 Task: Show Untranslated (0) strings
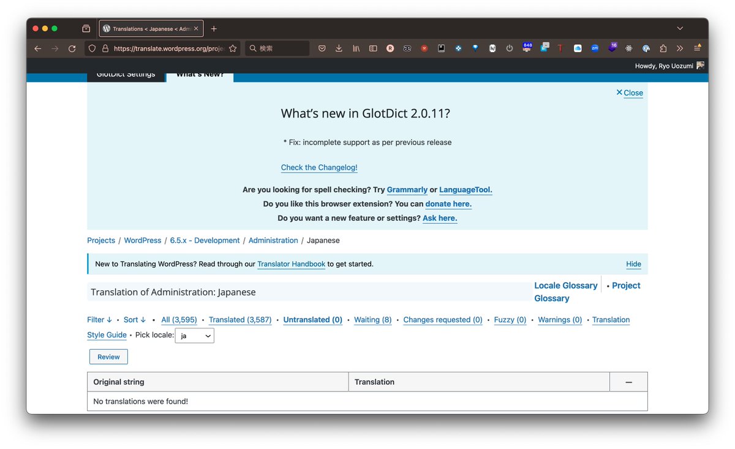coord(313,320)
